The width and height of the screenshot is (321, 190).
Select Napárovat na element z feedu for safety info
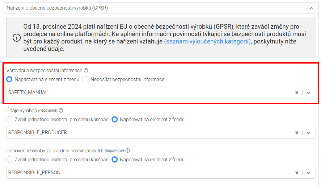click(10, 80)
